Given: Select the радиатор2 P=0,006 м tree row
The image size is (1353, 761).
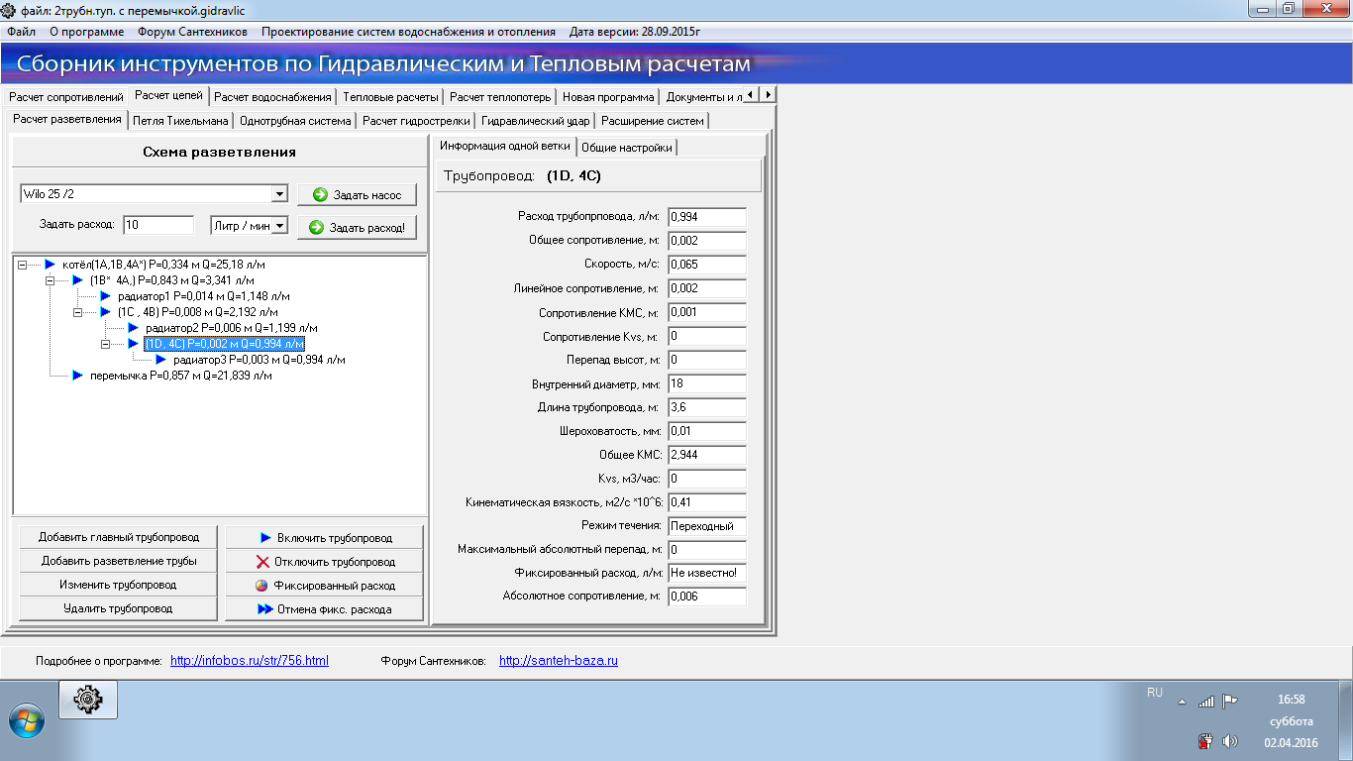Looking at the screenshot, I should pyautogui.click(x=232, y=328).
